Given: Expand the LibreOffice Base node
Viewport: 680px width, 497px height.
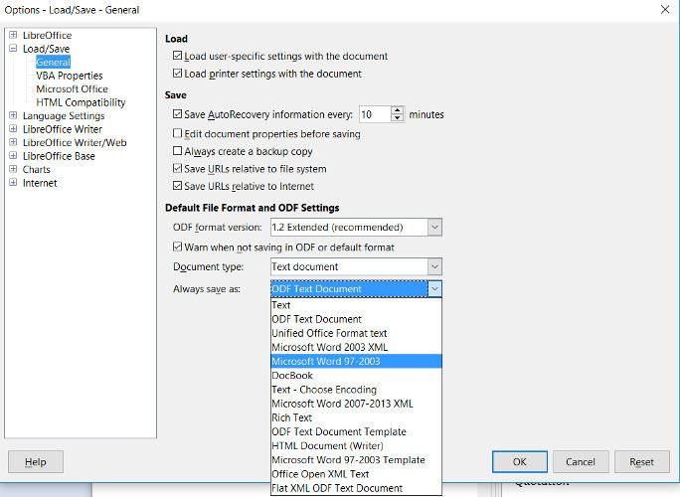Looking at the screenshot, I should point(13,156).
